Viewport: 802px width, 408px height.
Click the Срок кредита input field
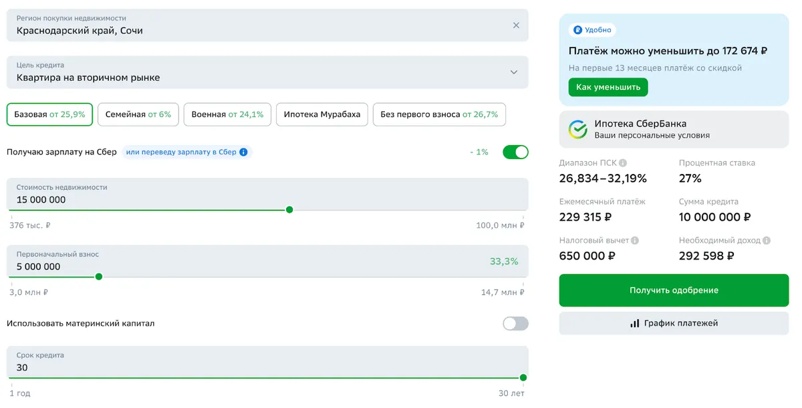point(267,362)
